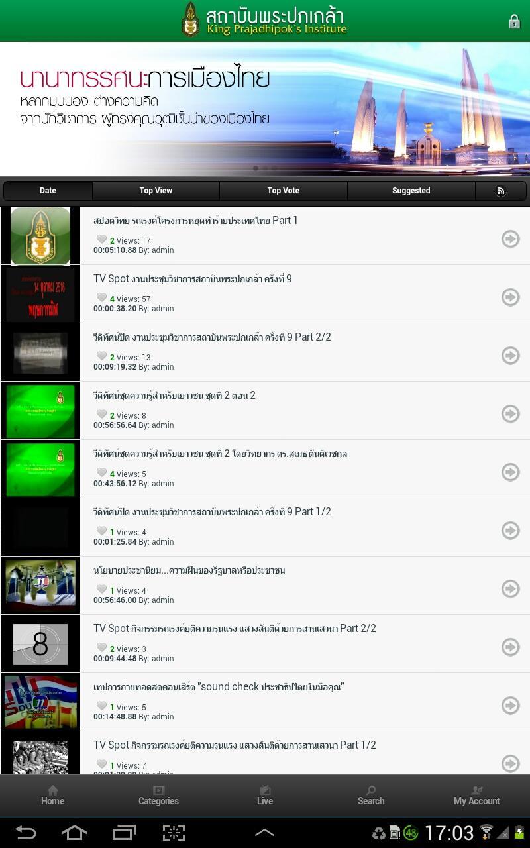Viewport: 530px width, 848px height.
Task: Open title ending 'แสวงสันติด้วยการสานเสวนา Part 1/2'
Action: click(235, 745)
